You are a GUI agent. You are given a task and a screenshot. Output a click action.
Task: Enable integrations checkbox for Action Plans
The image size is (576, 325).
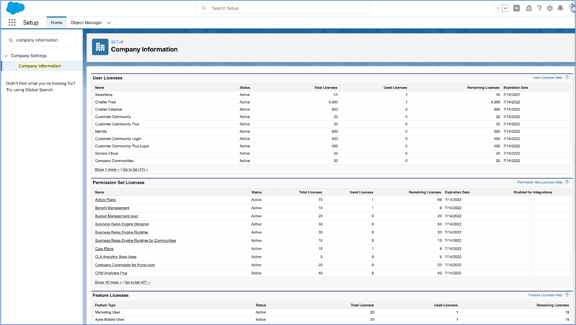coord(532,200)
